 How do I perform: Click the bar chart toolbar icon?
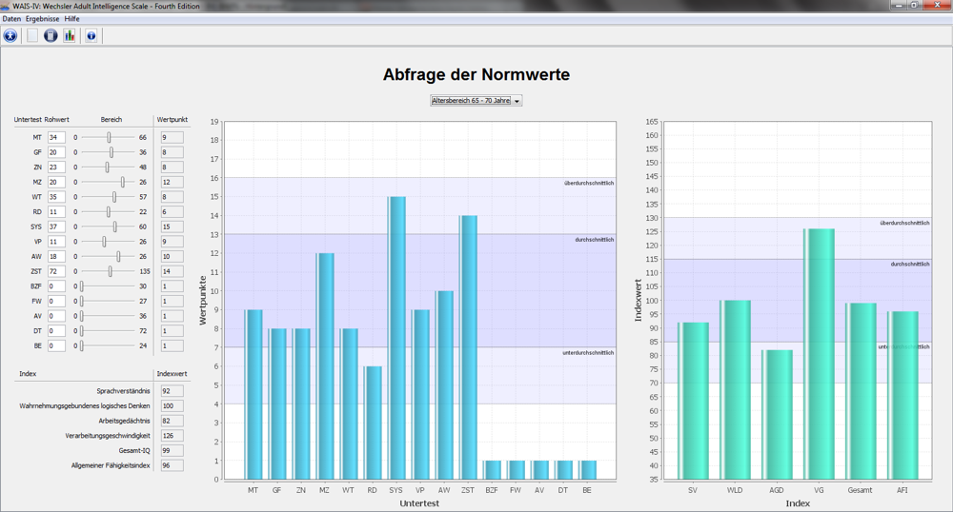[x=70, y=35]
